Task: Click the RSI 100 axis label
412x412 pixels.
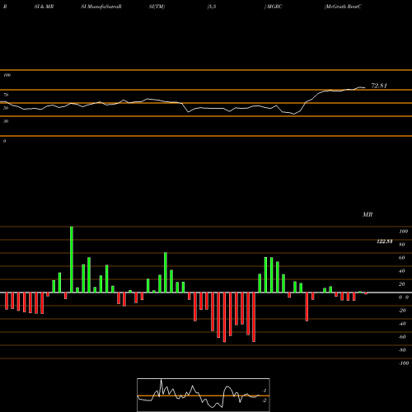Action: [7, 75]
